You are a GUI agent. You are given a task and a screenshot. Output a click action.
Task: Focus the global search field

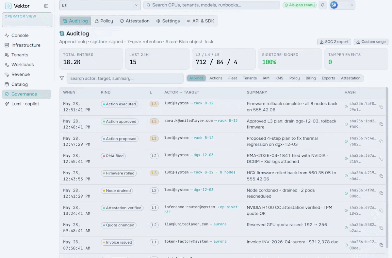point(212,5)
